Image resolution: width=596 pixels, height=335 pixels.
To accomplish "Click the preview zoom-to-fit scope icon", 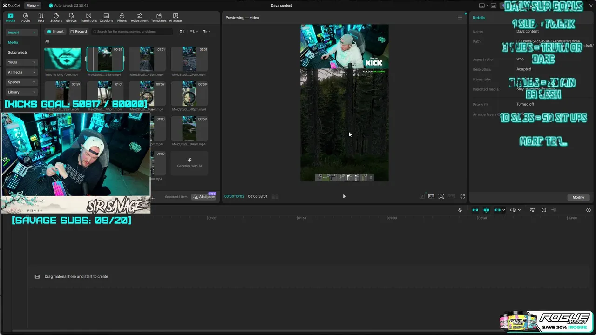I will point(441,196).
